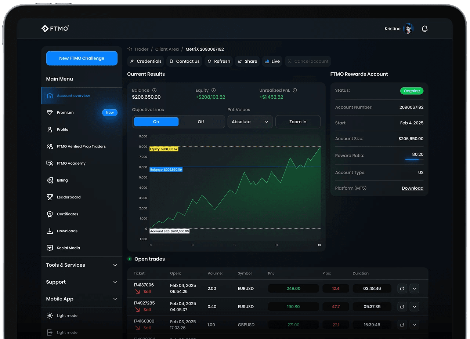Switch to Light mode with sun icon
Image resolution: width=470 pixels, height=339 pixels.
tap(50, 316)
